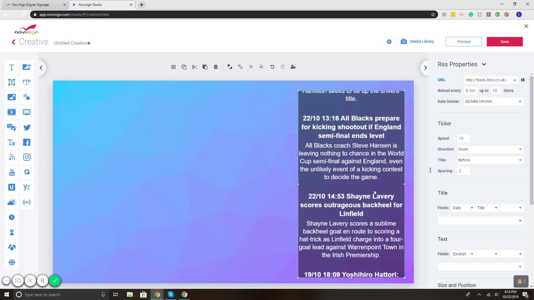The image size is (534, 300).
Task: Open the Windows notification center
Action: (525, 295)
